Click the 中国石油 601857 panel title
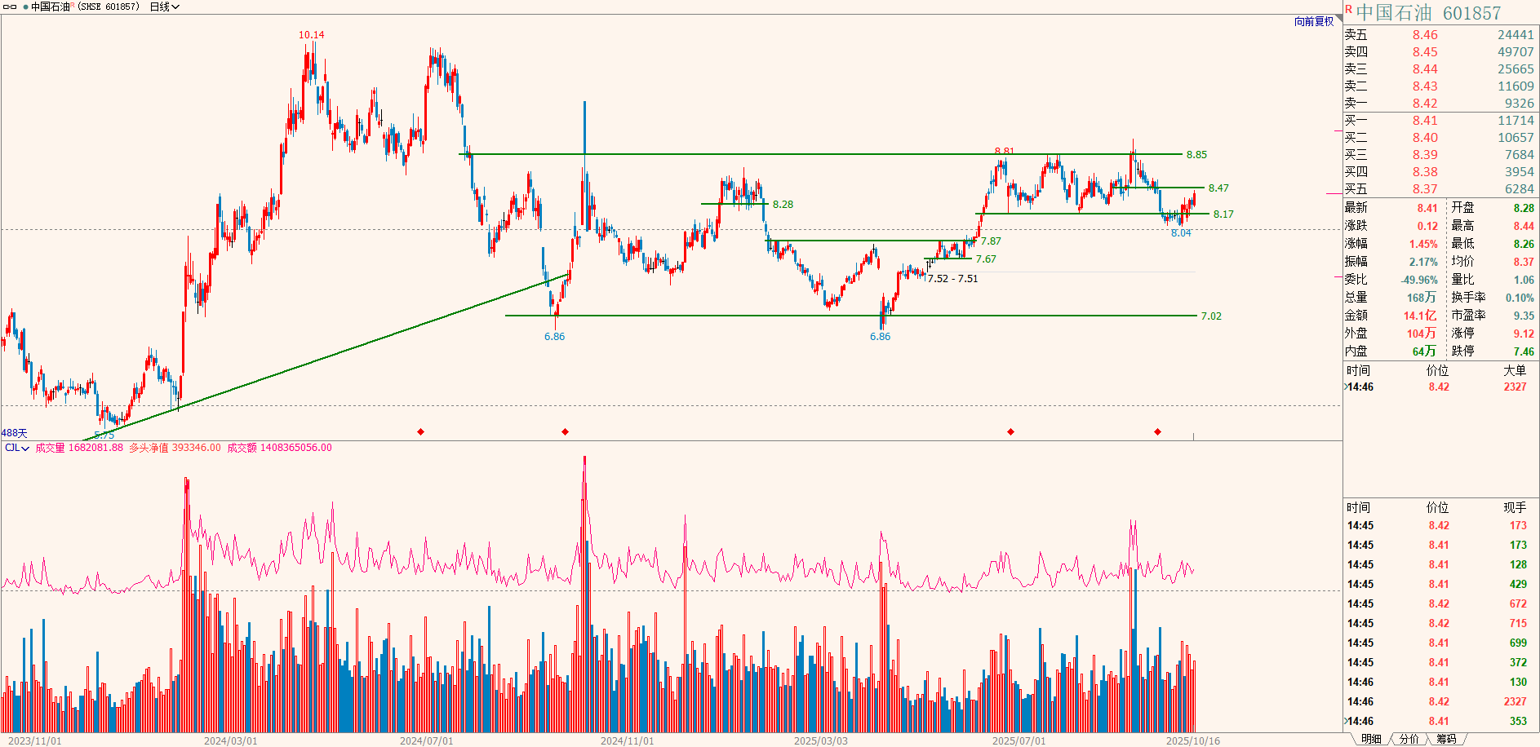Screen dimensions: 1540x747 click(1428, 13)
